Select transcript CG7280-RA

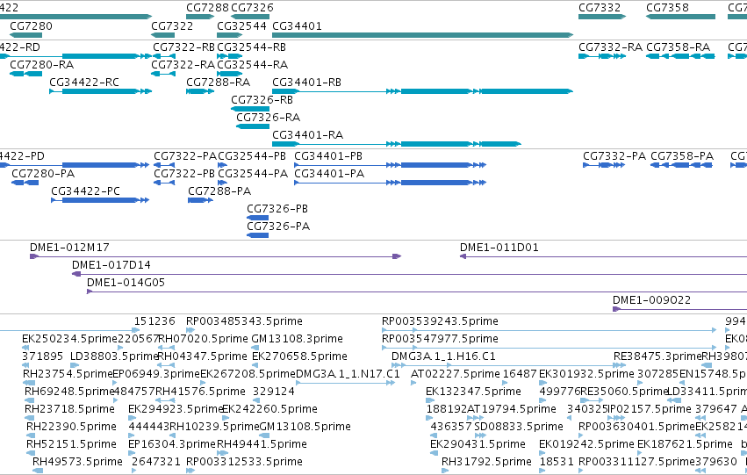[x=25, y=74]
